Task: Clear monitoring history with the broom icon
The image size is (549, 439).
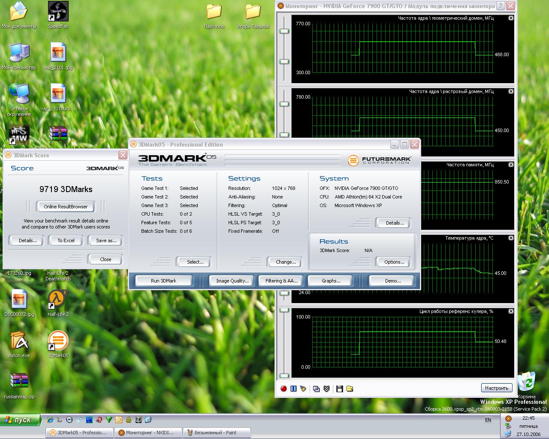Action: [x=303, y=388]
